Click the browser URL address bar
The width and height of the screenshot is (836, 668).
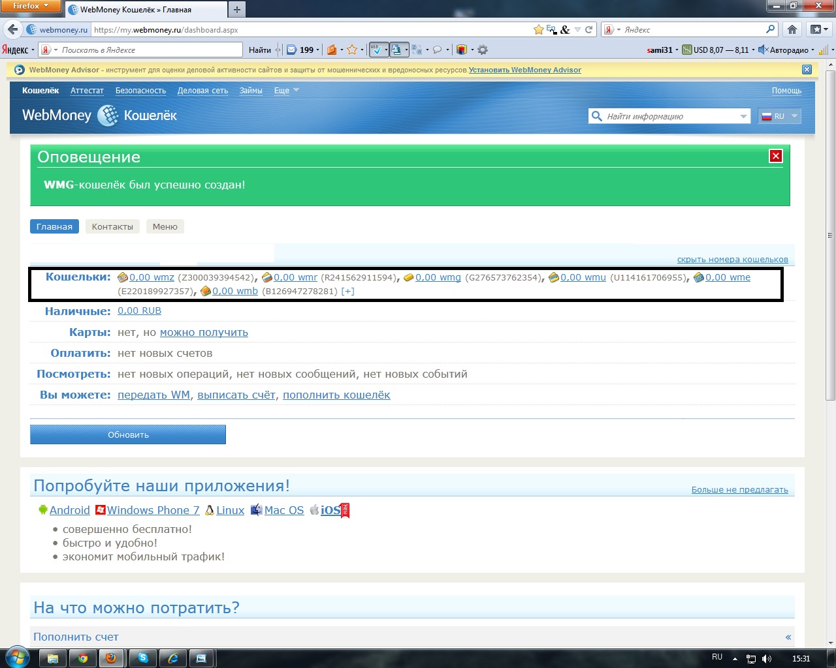311,29
